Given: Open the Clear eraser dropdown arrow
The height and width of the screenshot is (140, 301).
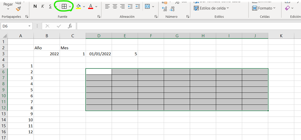Looking at the screenshot, I should click(293, 8).
